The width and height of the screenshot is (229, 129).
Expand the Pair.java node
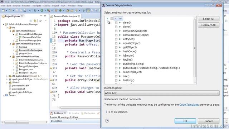[14, 47]
